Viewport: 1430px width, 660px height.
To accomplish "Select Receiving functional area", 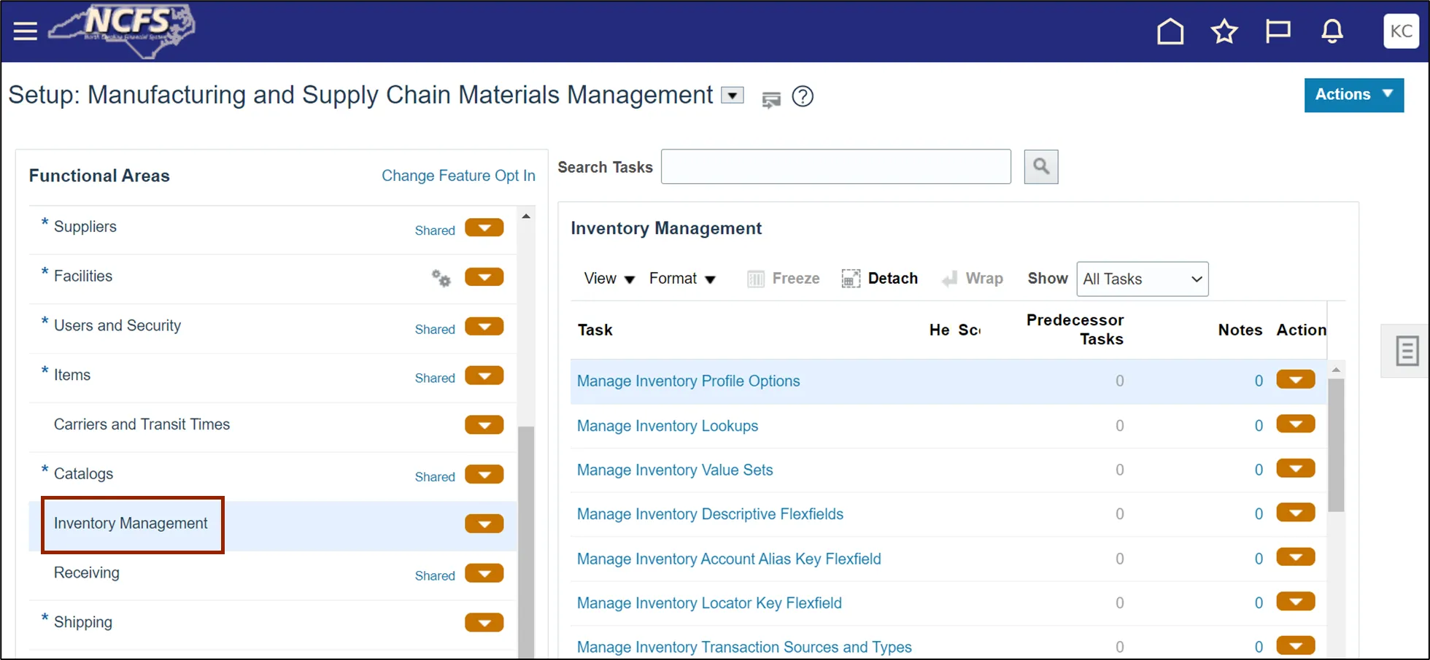I will point(87,572).
